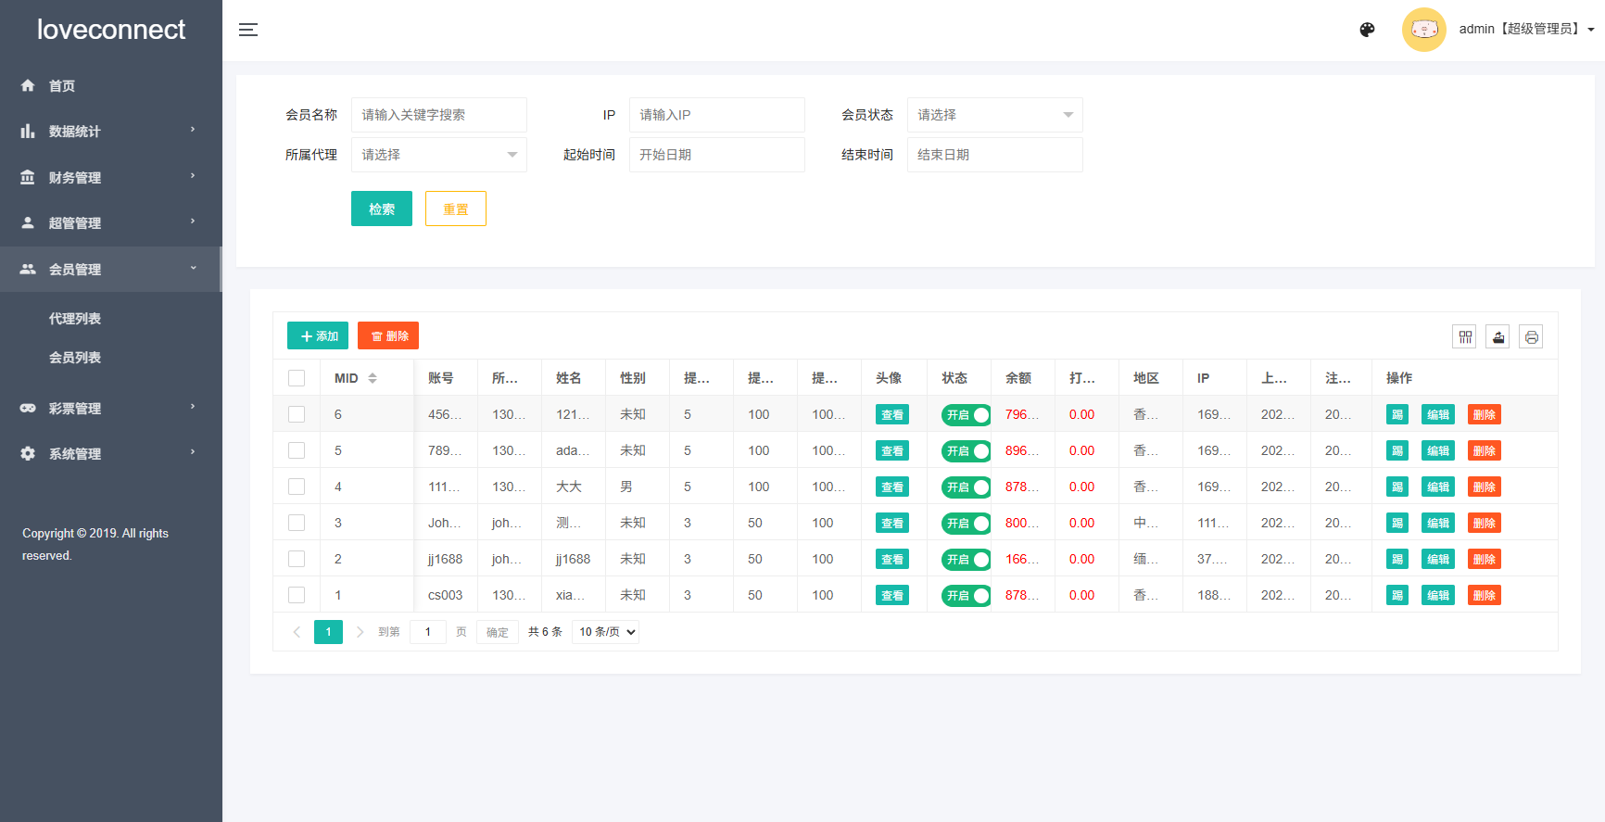Toggle the 开启 status switch for MID 6
1605x822 pixels.
pyautogui.click(x=966, y=415)
